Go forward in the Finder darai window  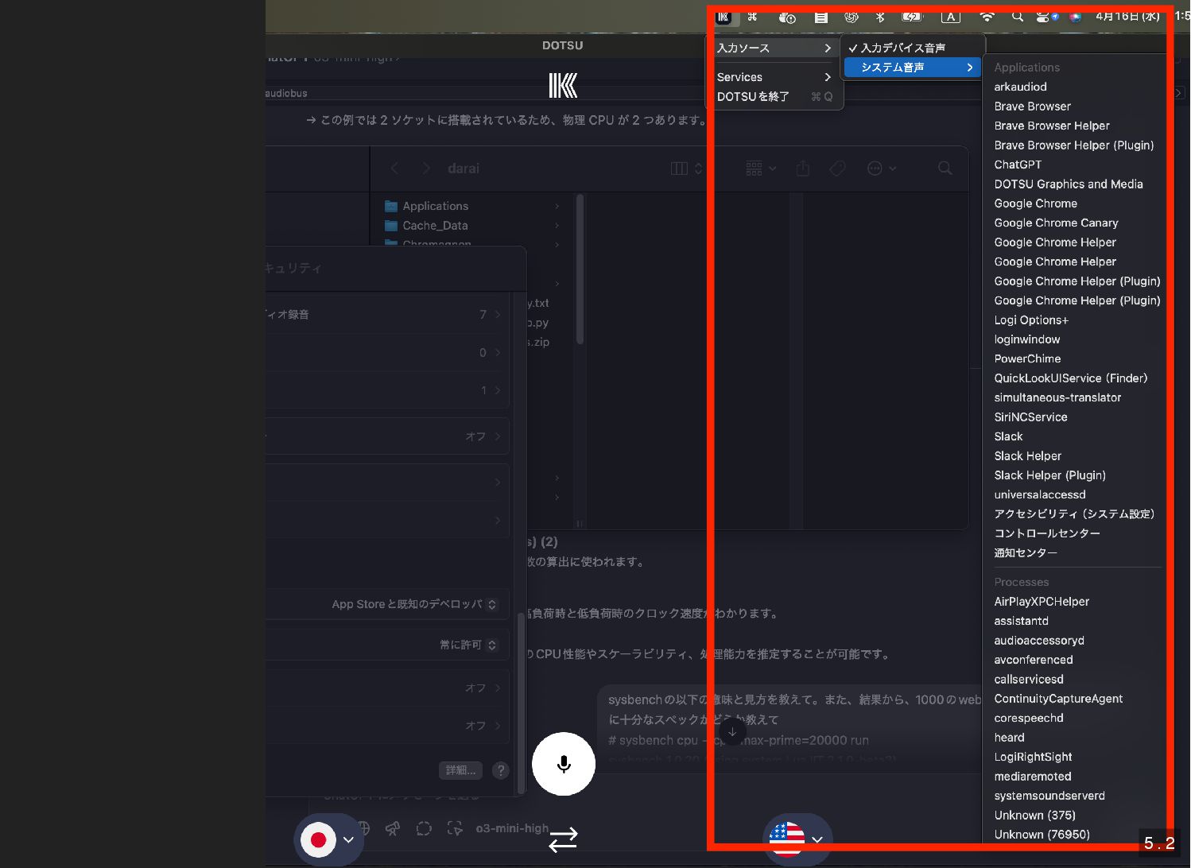click(x=426, y=169)
